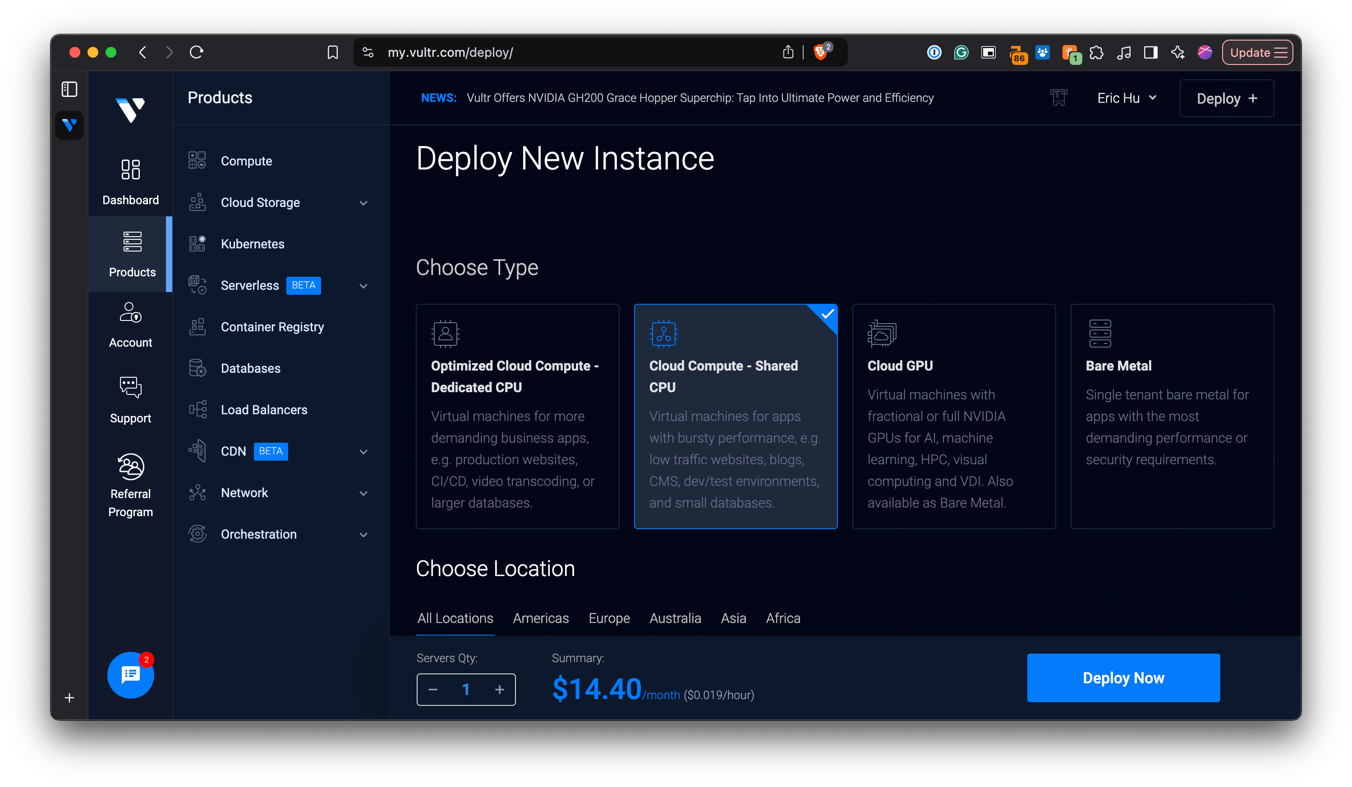Decrease servers quantity with minus button
The height and width of the screenshot is (787, 1352).
(433, 690)
